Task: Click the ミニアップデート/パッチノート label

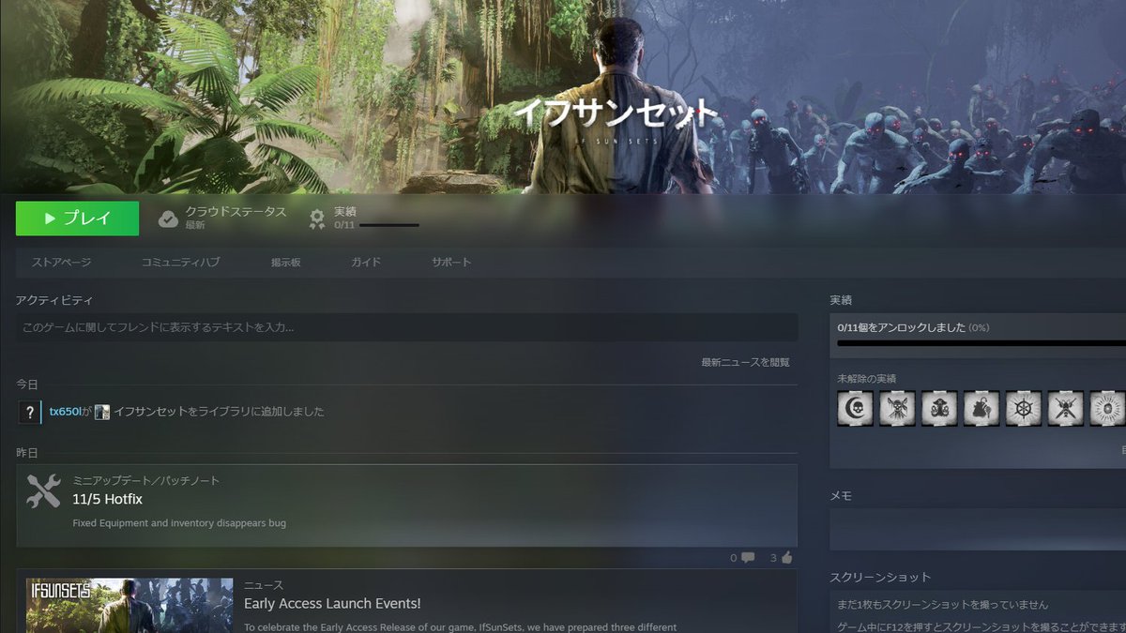Action: pyautogui.click(x=146, y=480)
